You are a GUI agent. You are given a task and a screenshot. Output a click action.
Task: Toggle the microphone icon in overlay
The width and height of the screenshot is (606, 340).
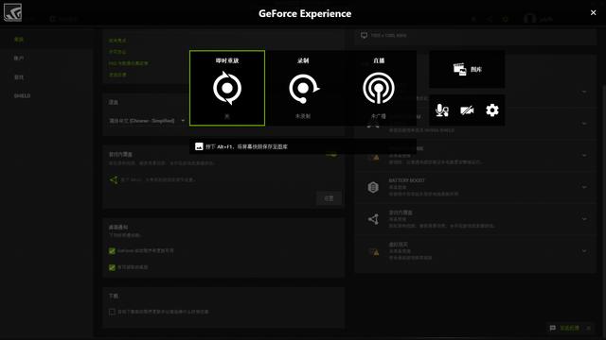click(x=442, y=110)
